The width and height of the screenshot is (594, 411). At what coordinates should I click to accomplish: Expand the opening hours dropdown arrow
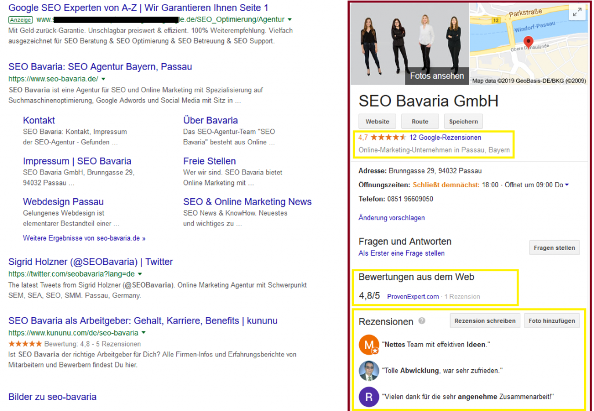click(567, 185)
